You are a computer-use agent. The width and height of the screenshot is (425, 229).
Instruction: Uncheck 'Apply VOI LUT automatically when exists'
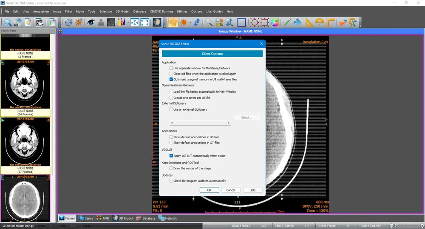(x=171, y=156)
